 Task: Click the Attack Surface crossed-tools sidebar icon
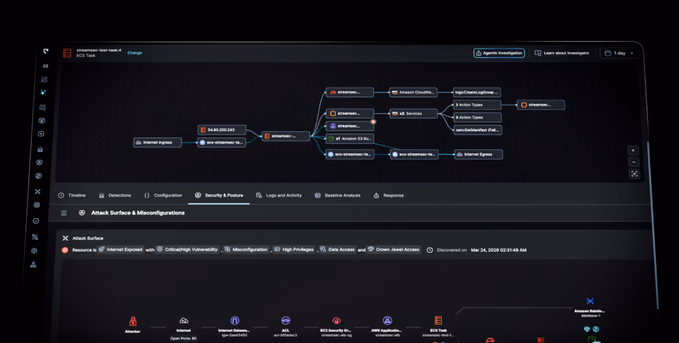(38, 192)
